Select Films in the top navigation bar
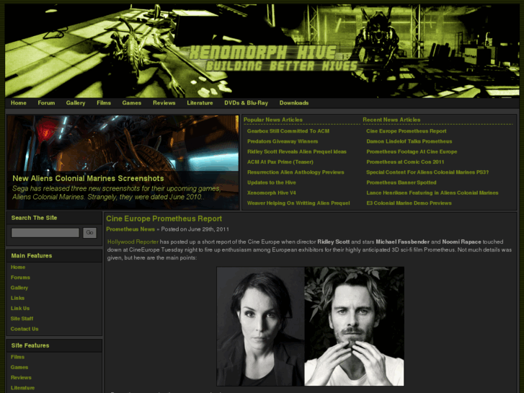524x393 pixels. 104,102
